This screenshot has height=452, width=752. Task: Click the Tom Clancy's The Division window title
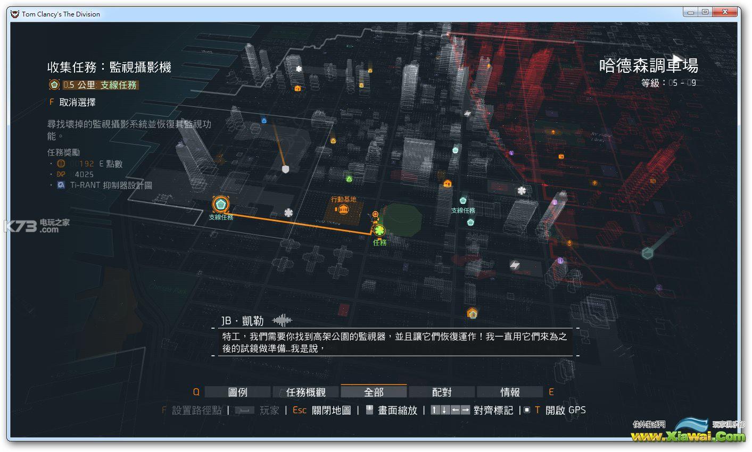coord(61,14)
